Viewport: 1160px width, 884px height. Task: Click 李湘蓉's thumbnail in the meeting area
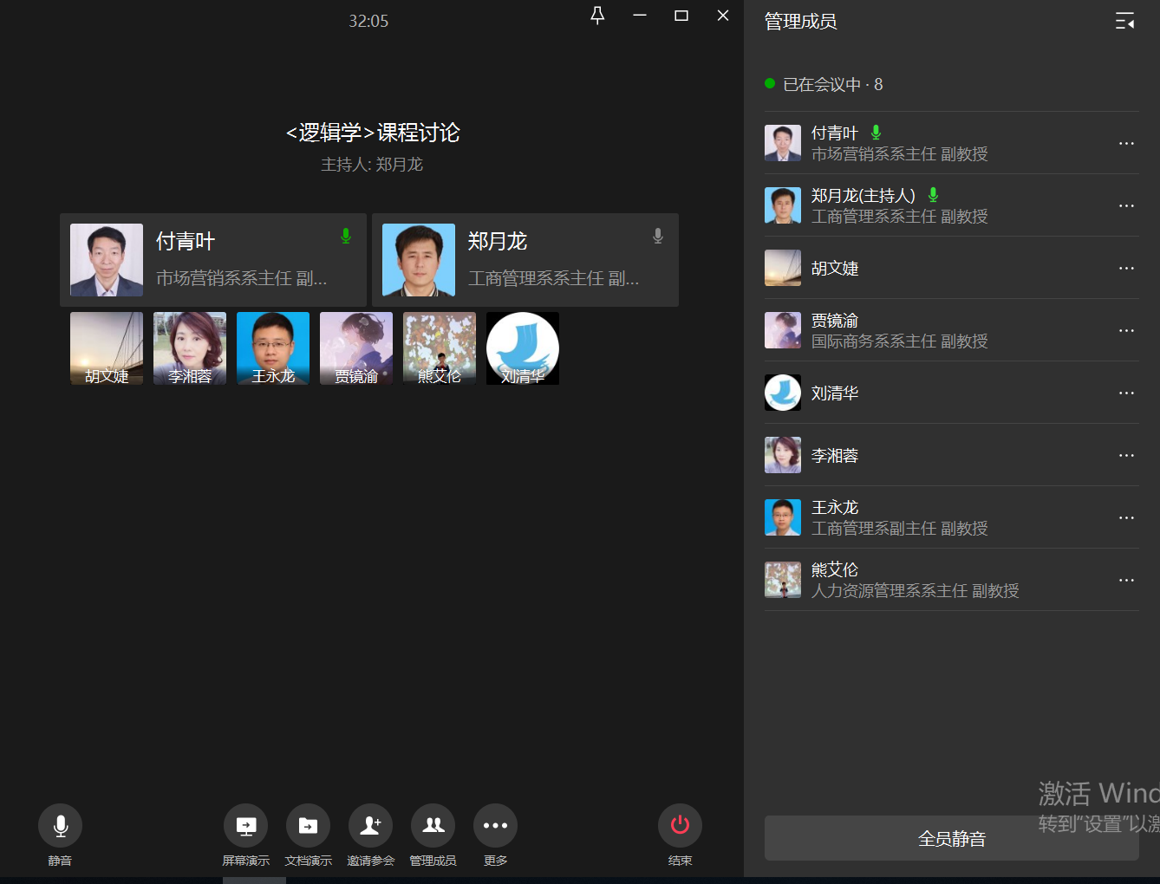coord(190,348)
